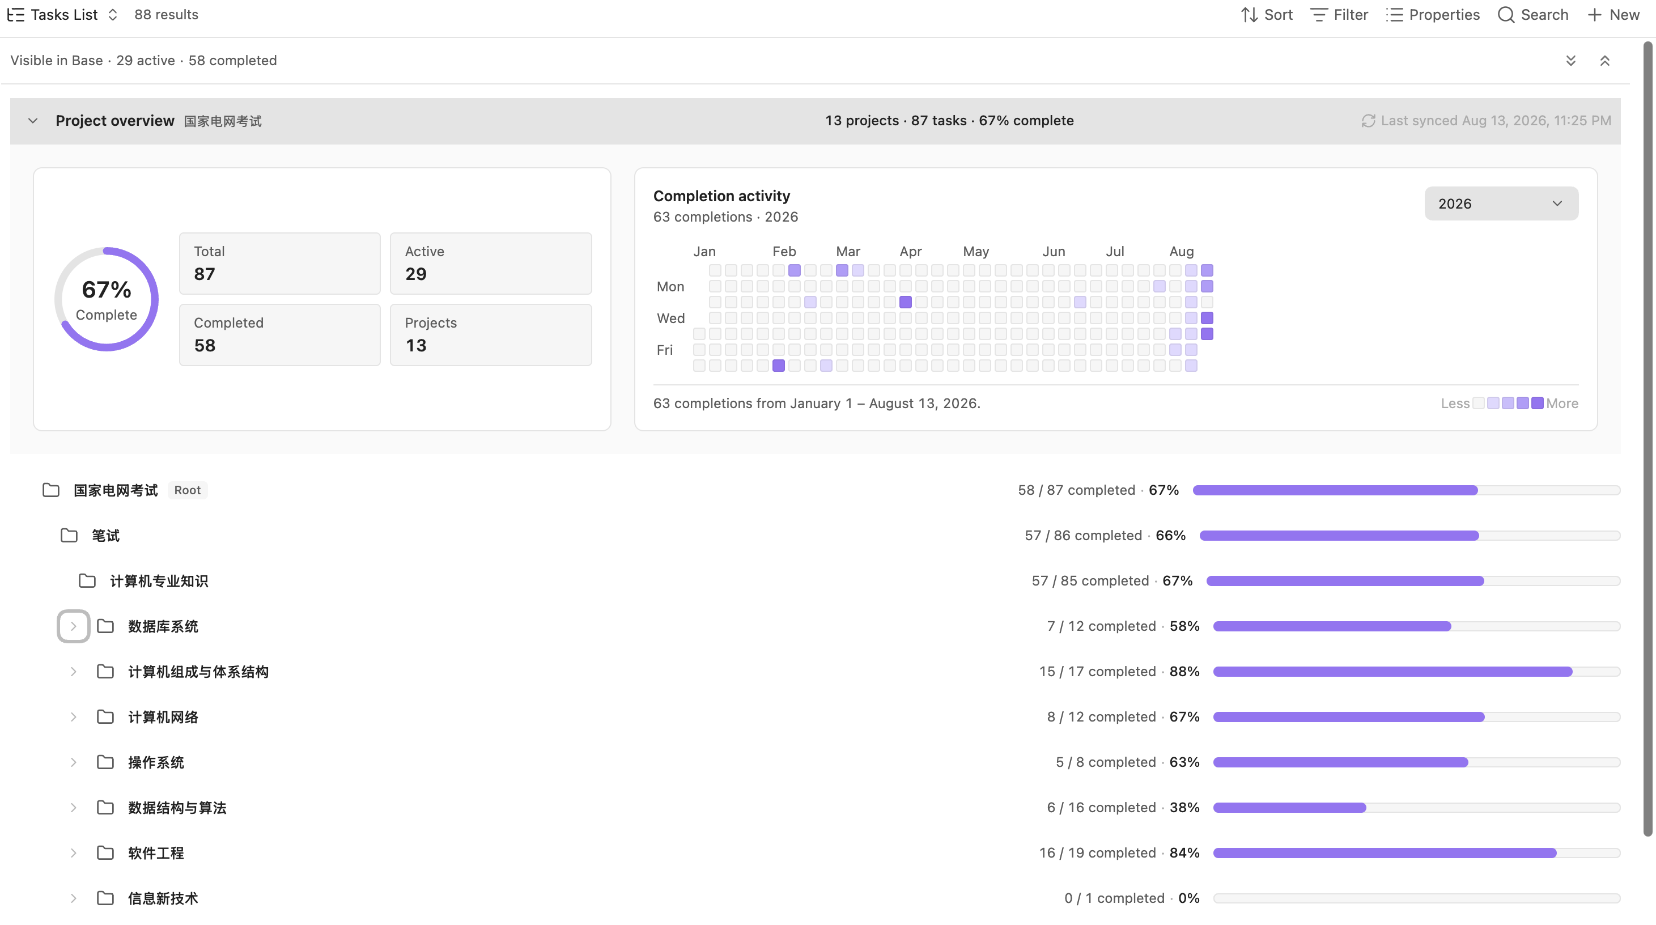Click the Projects 13 stat card
The image size is (1656, 925).
point(490,335)
